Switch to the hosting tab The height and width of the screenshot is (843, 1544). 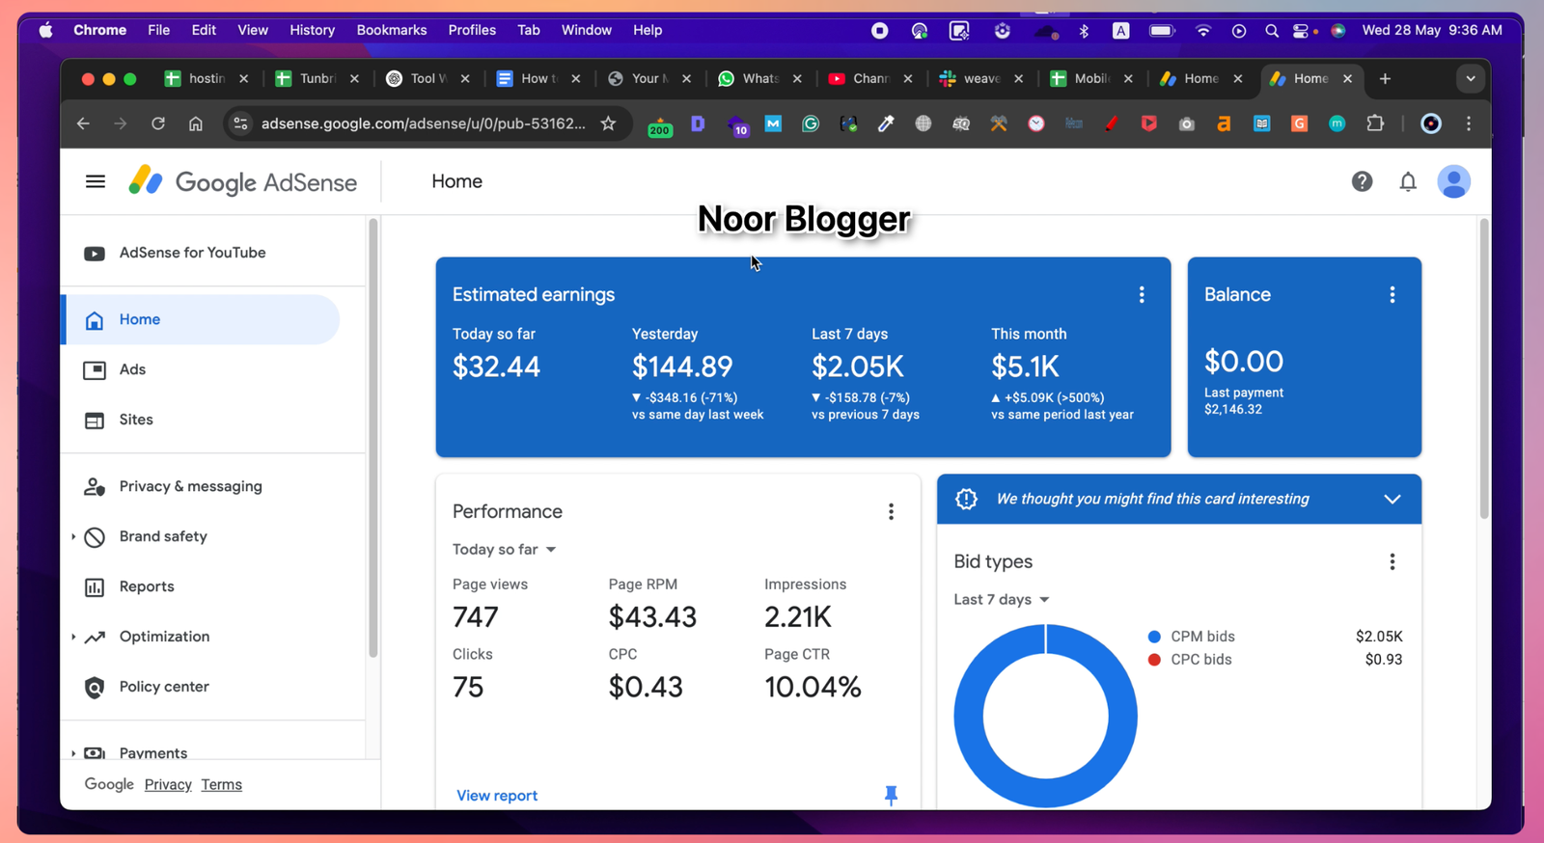pos(206,79)
